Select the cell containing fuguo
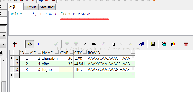 (50, 70)
